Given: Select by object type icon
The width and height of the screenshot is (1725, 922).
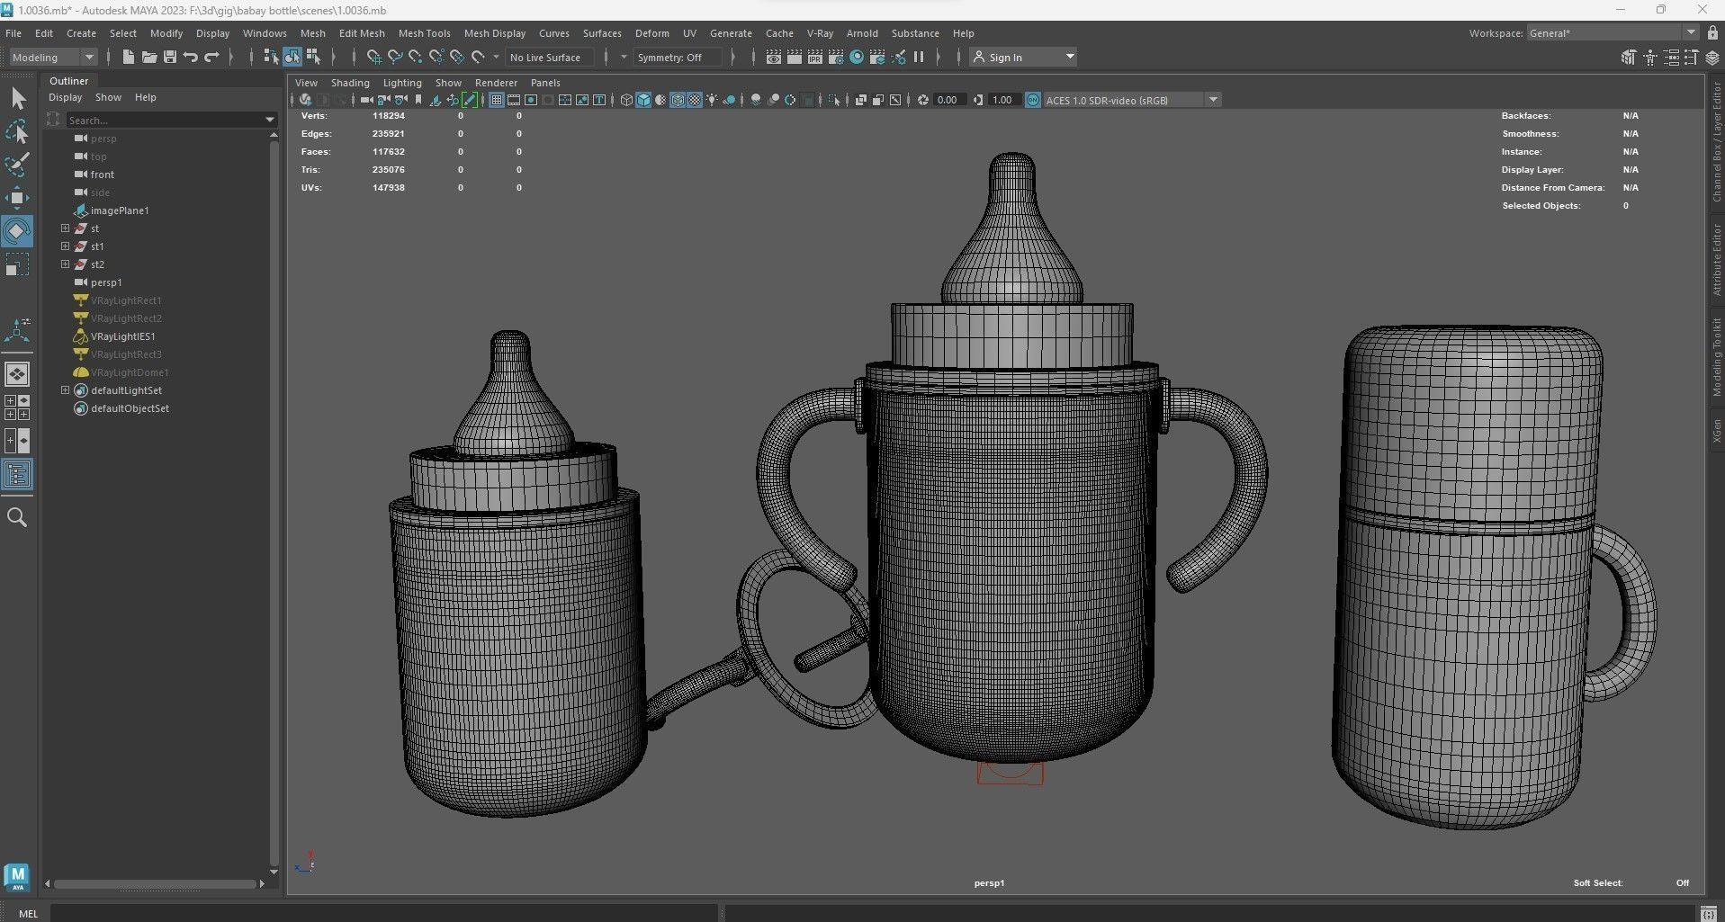Looking at the screenshot, I should [x=292, y=57].
